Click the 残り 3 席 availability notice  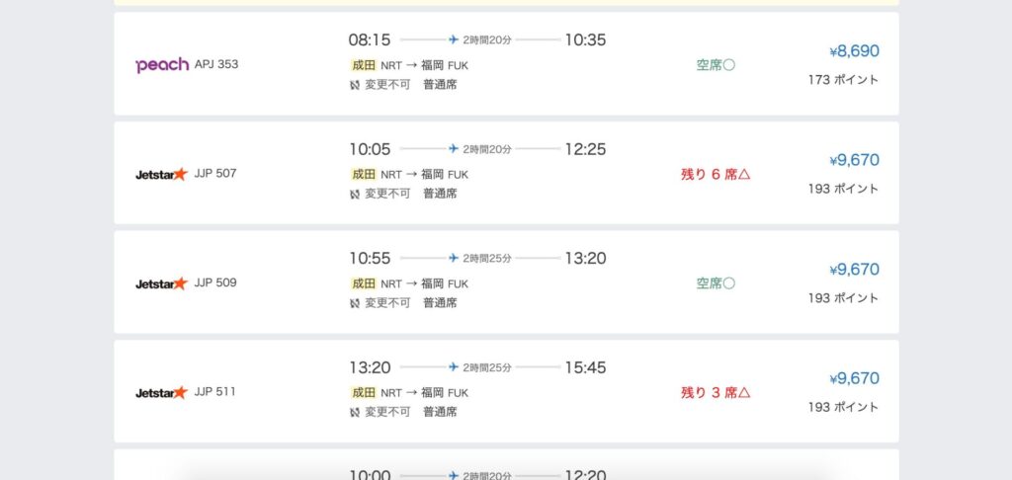pyautogui.click(x=716, y=393)
